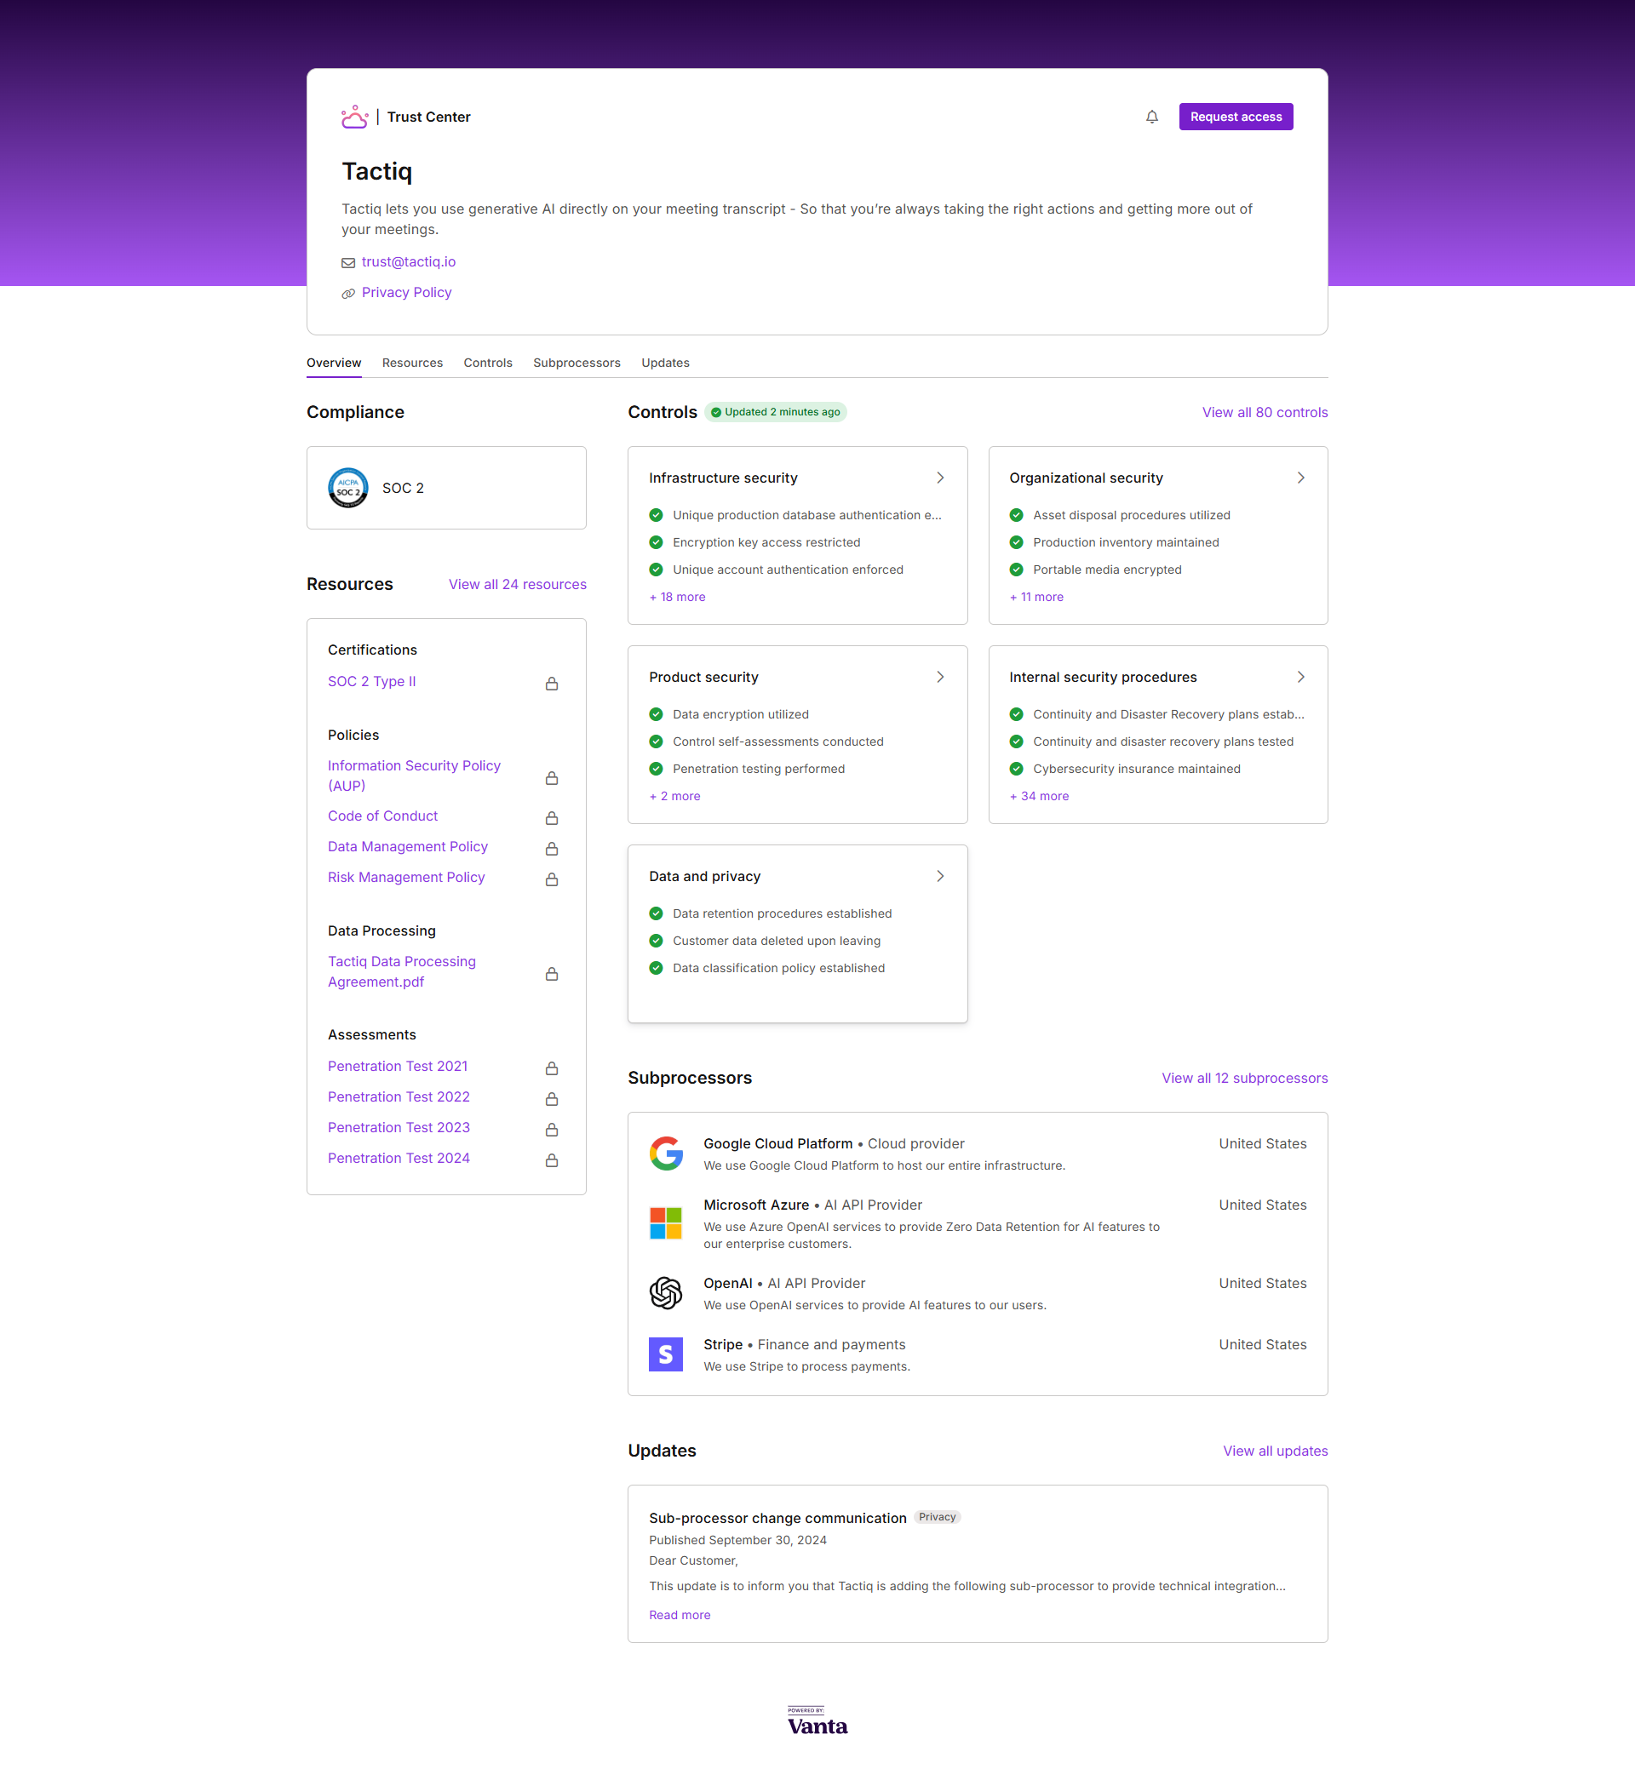Click lock icon beside Penetration Test 2024
The image size is (1635, 1769).
coord(551,1160)
